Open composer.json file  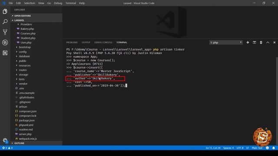click(28, 111)
